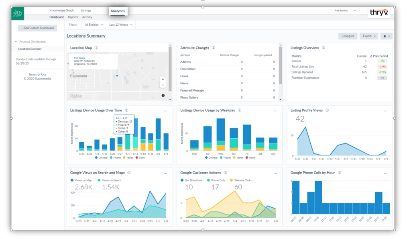Open the Reports sub-tab

tap(73, 17)
